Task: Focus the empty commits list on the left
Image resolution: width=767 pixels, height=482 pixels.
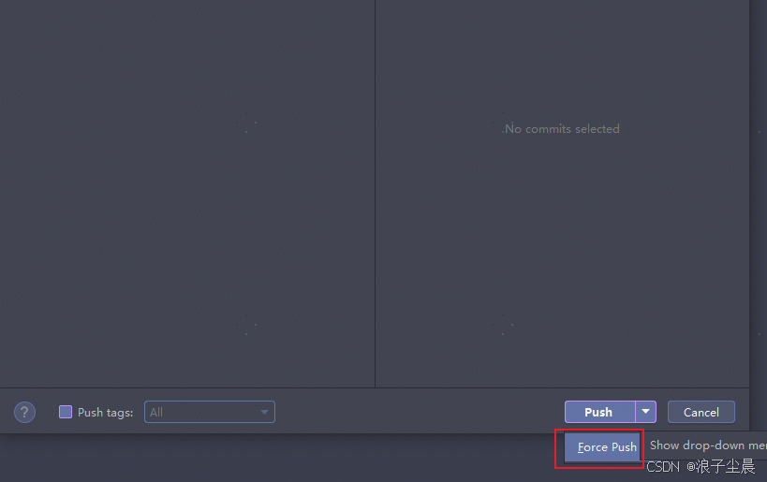Action: [x=187, y=194]
